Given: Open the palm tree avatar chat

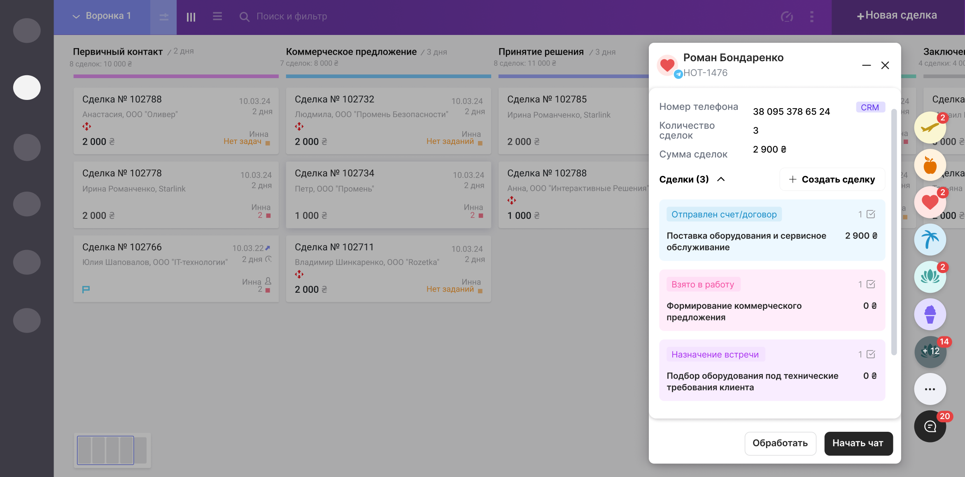Looking at the screenshot, I should 930,240.
